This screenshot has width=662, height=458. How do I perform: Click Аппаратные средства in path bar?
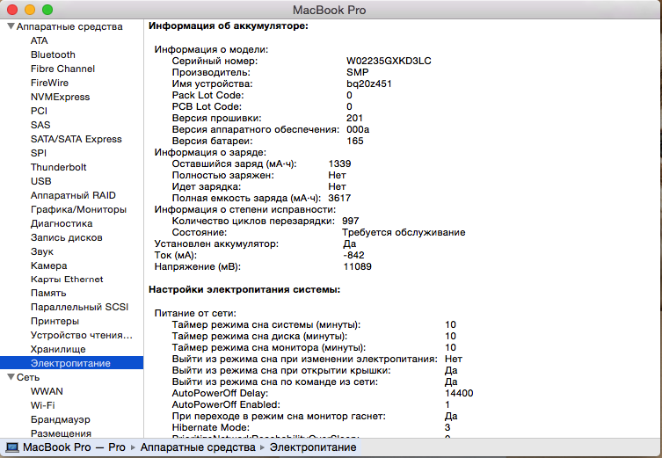[x=198, y=447]
